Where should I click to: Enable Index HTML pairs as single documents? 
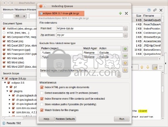click(x=42, y=87)
